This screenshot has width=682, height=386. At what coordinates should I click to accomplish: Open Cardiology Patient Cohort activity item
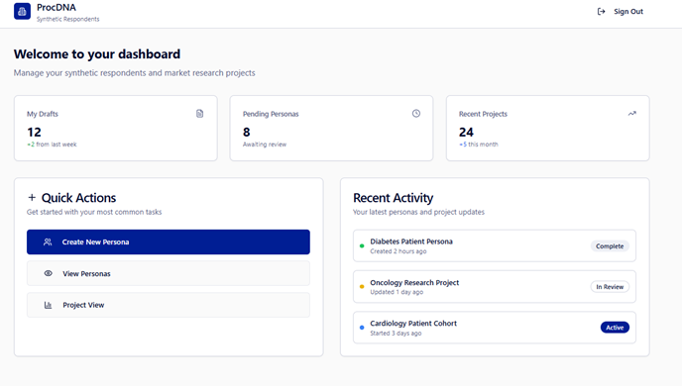pos(495,328)
